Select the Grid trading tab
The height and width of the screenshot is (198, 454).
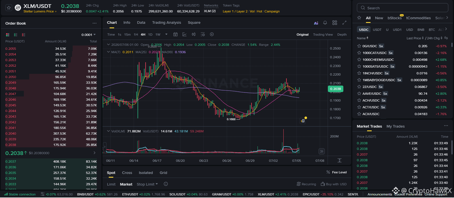pyautogui.click(x=163, y=173)
